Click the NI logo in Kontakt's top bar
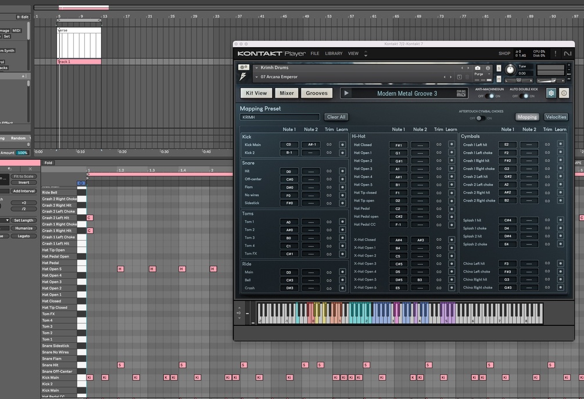 [x=568, y=53]
